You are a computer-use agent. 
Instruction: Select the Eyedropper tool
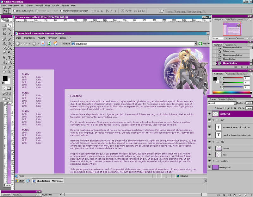pos(9,67)
